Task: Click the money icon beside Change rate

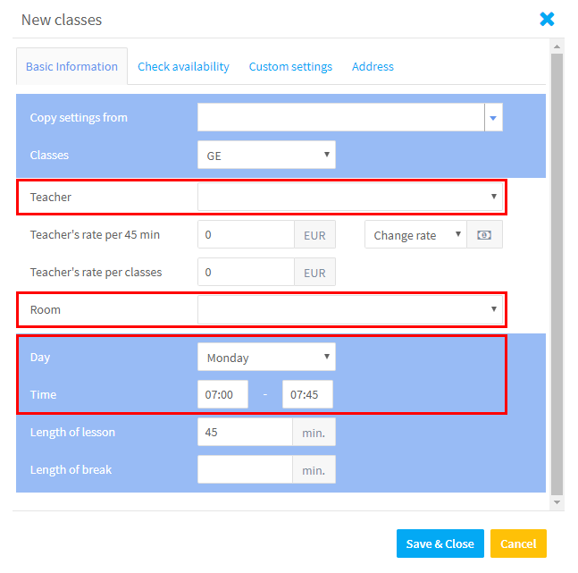Action: click(x=484, y=235)
